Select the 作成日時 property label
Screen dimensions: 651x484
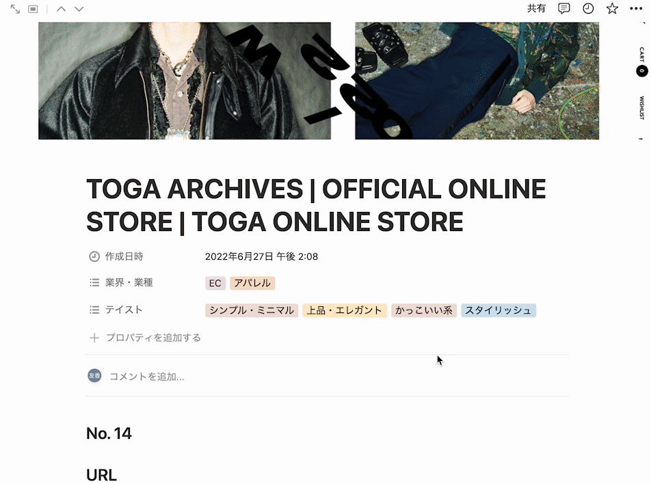coord(117,256)
